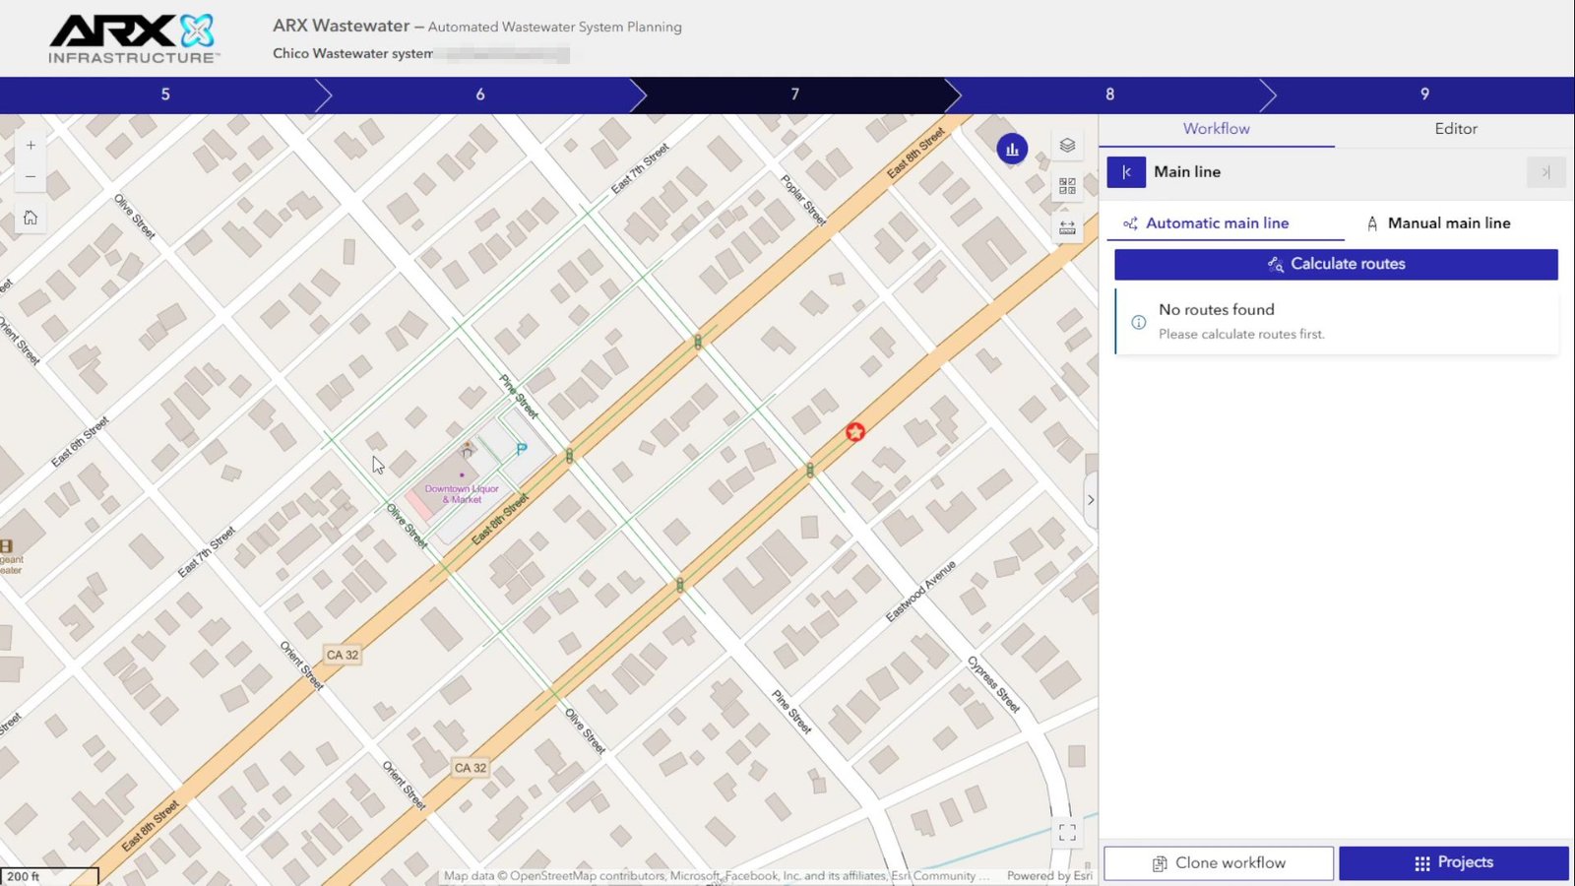Screen dimensions: 1575x886
Task: Go to workflow step 5
Action: (x=165, y=95)
